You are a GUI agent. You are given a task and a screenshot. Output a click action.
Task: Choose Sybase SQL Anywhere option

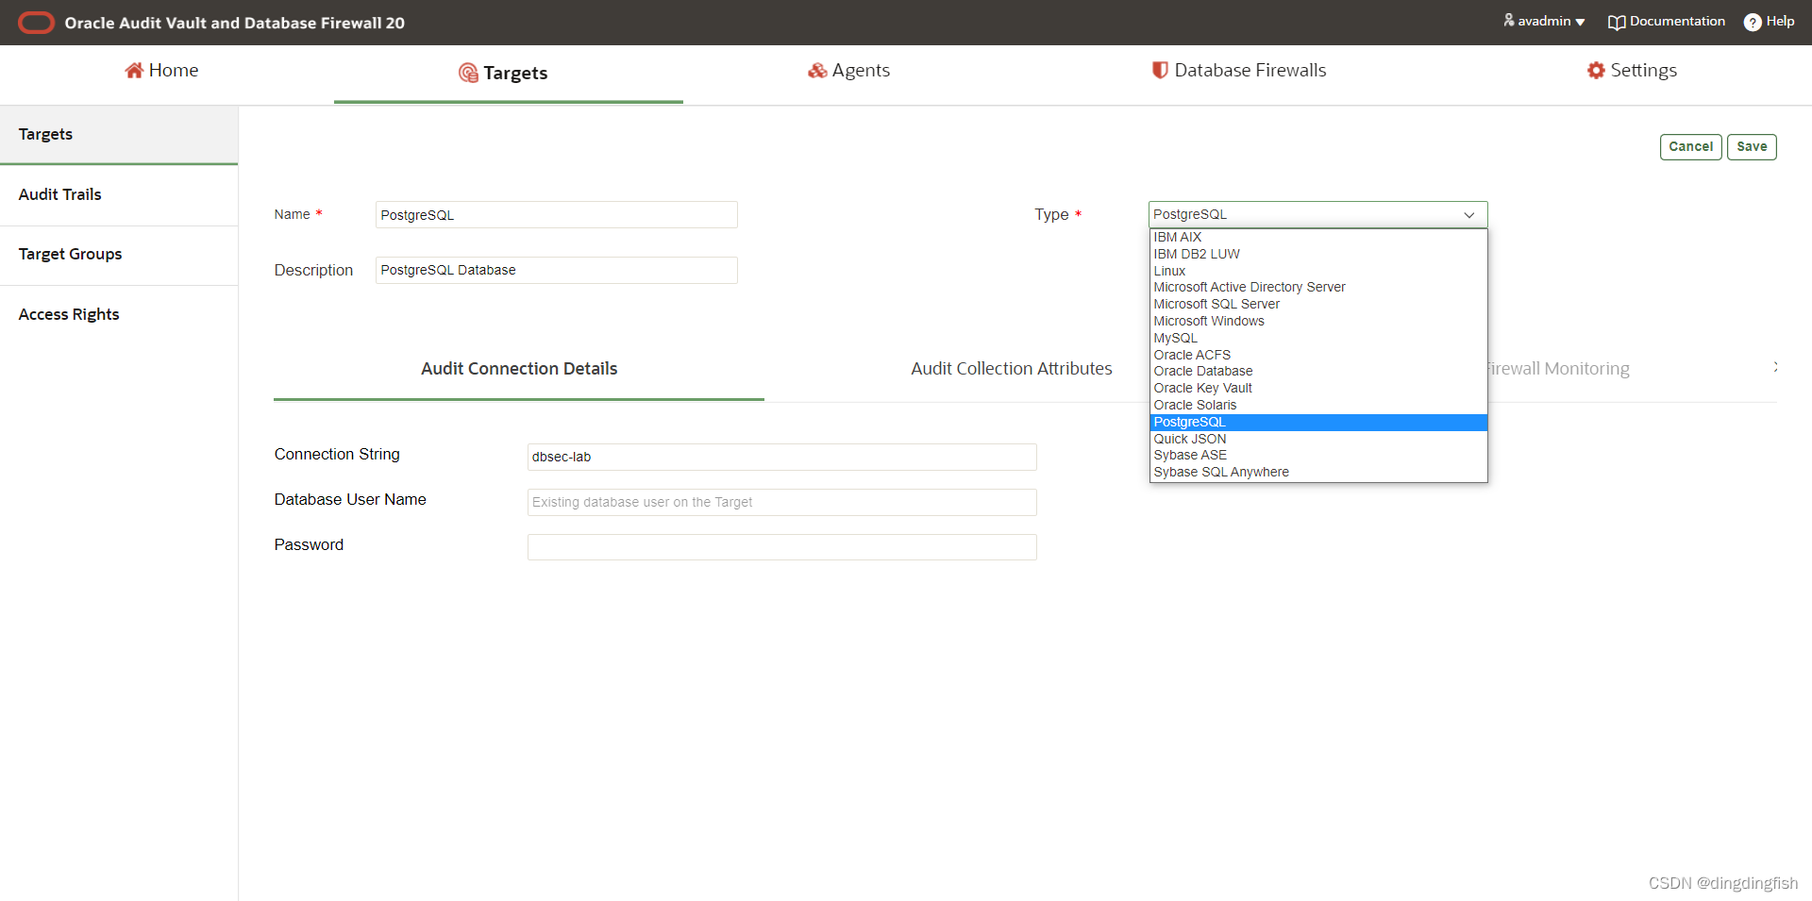pyautogui.click(x=1317, y=472)
